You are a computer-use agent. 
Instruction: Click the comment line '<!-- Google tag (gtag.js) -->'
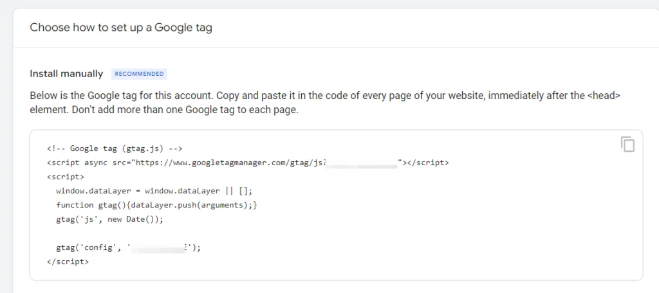(115, 148)
